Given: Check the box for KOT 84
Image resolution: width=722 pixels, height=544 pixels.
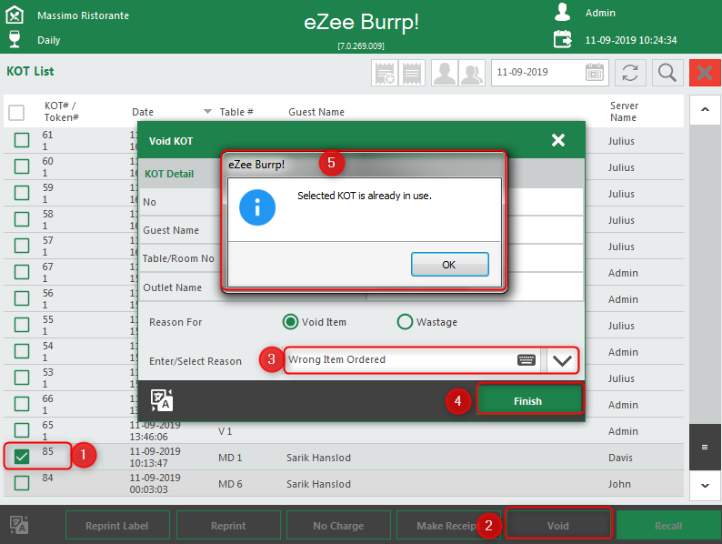Looking at the screenshot, I should [22, 483].
